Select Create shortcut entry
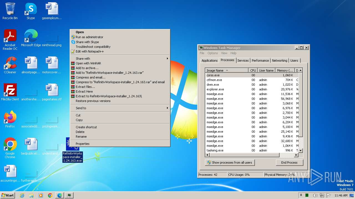Viewport: 355px width, 199px height. [x=120, y=127]
